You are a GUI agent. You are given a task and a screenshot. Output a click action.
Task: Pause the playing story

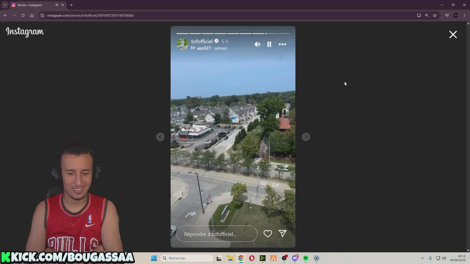tap(269, 44)
